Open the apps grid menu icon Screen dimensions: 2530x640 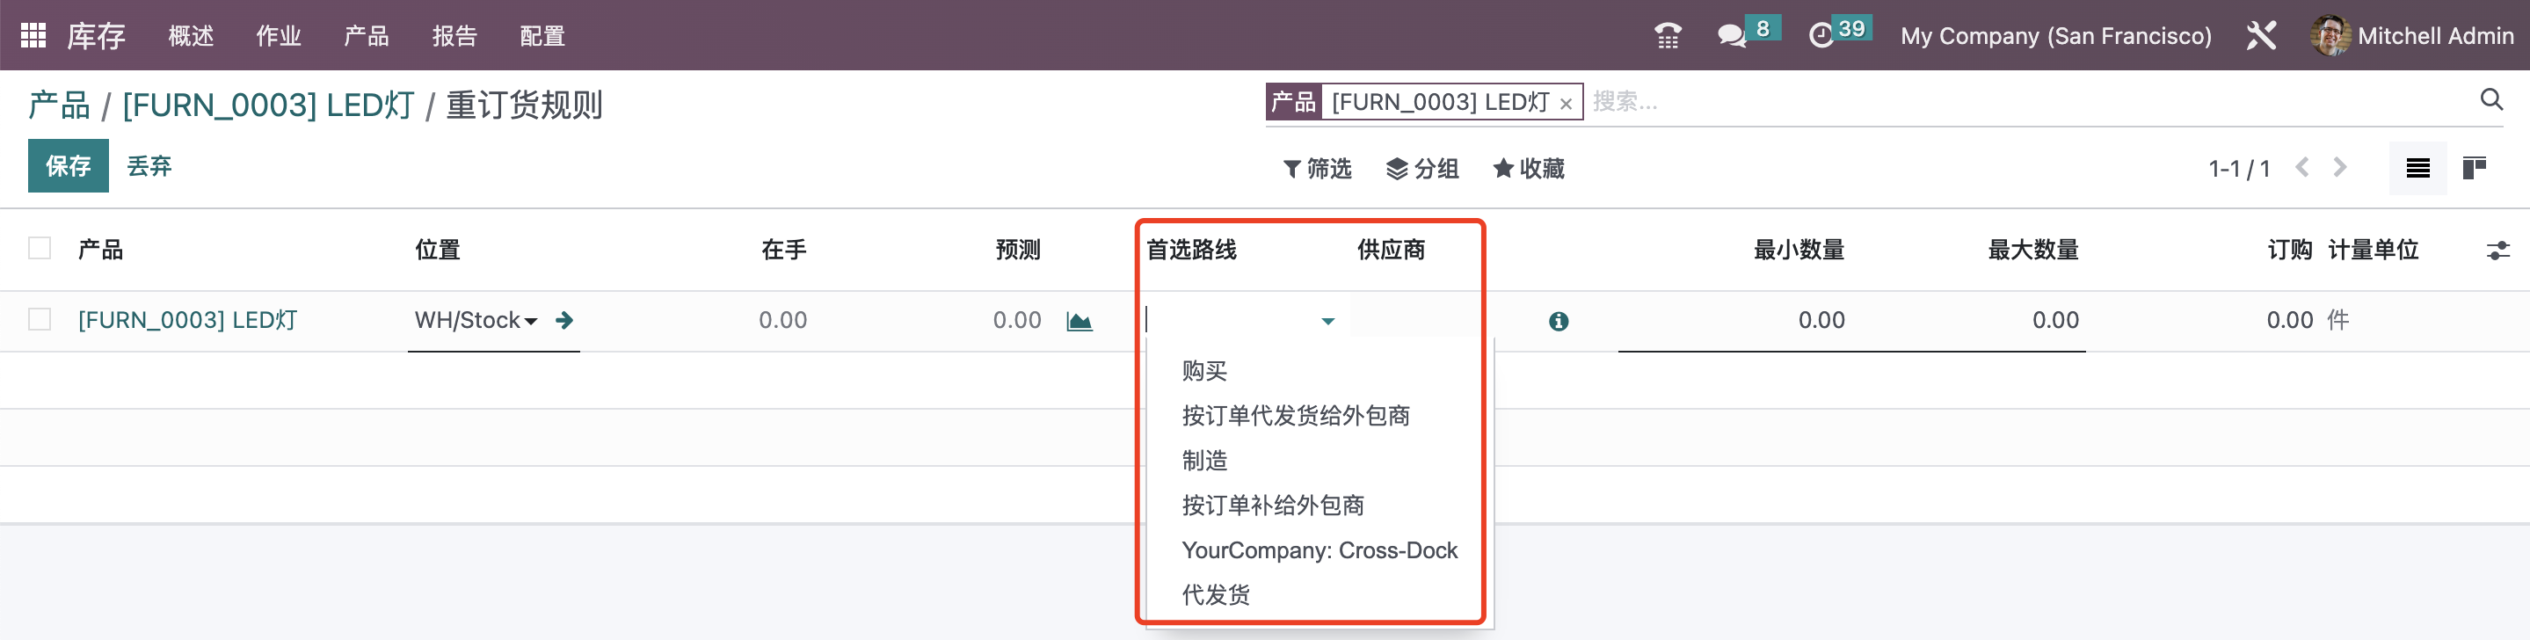click(33, 35)
